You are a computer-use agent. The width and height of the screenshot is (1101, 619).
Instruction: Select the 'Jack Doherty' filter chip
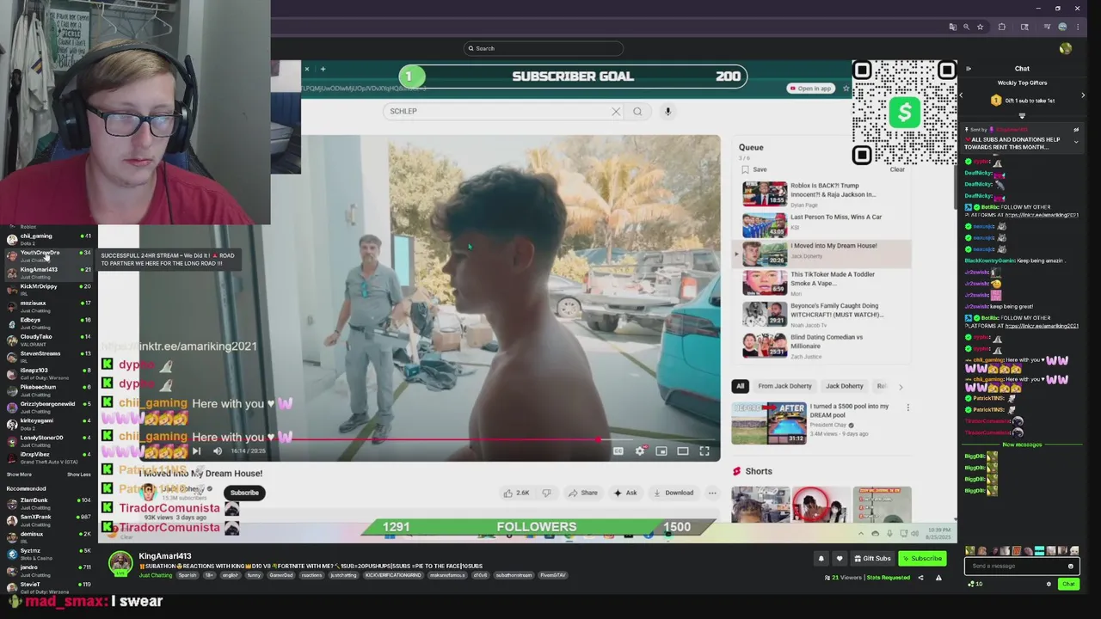(x=845, y=386)
